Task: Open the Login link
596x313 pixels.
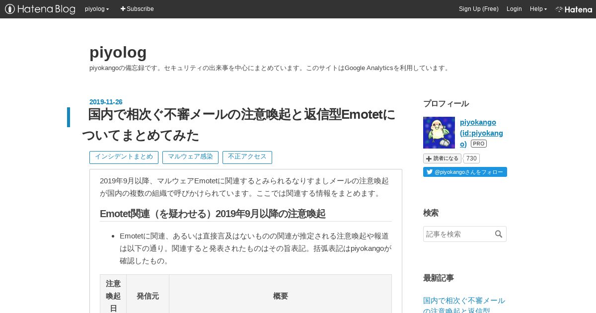Action: [514, 9]
